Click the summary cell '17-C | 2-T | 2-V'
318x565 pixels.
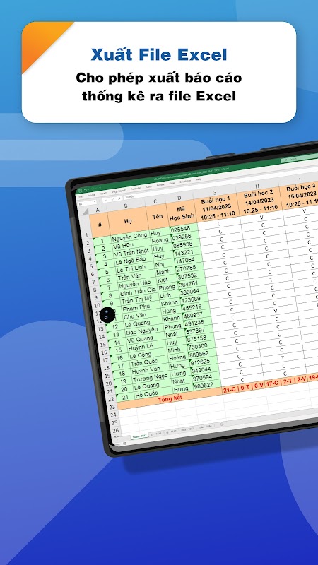[x=285, y=382]
